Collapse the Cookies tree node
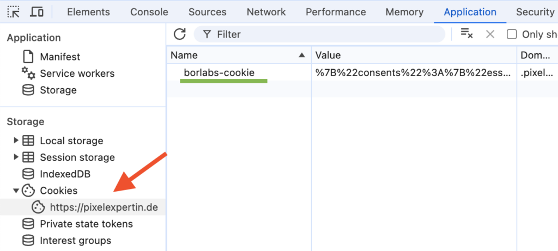The image size is (558, 251). click(x=15, y=191)
